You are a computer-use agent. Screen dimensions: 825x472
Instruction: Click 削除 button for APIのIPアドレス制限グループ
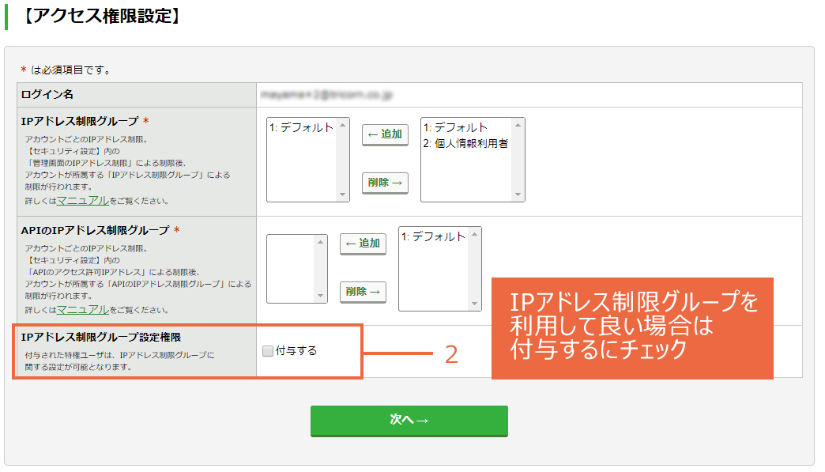tap(363, 292)
